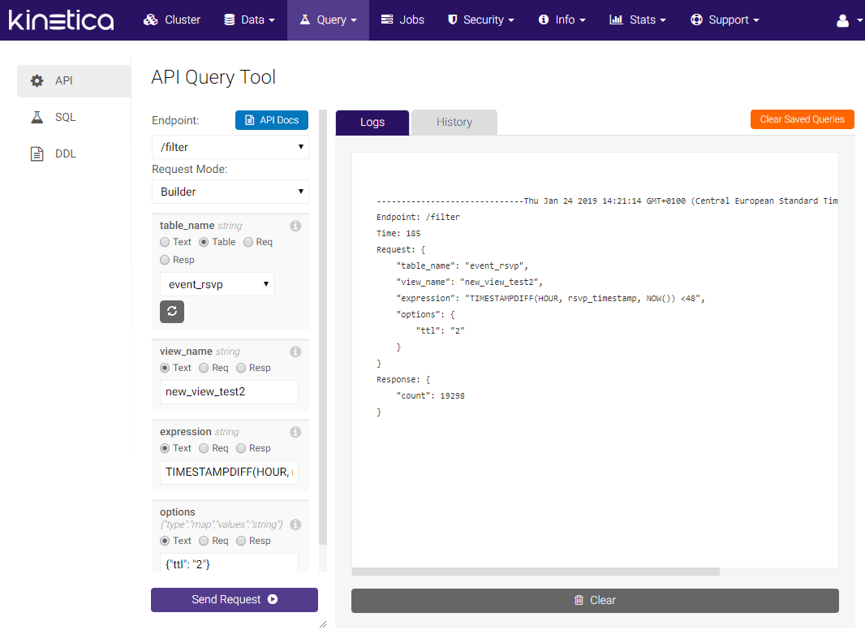Click the Stats bar chart icon

tap(616, 19)
